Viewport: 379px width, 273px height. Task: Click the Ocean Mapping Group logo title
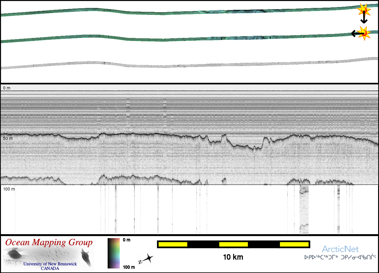49,243
